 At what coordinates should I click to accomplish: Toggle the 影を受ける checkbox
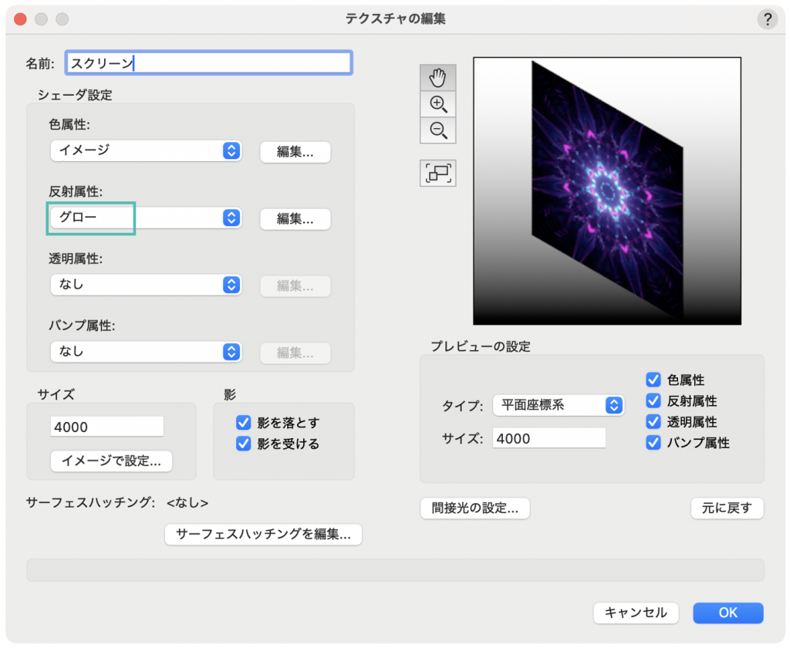click(243, 444)
